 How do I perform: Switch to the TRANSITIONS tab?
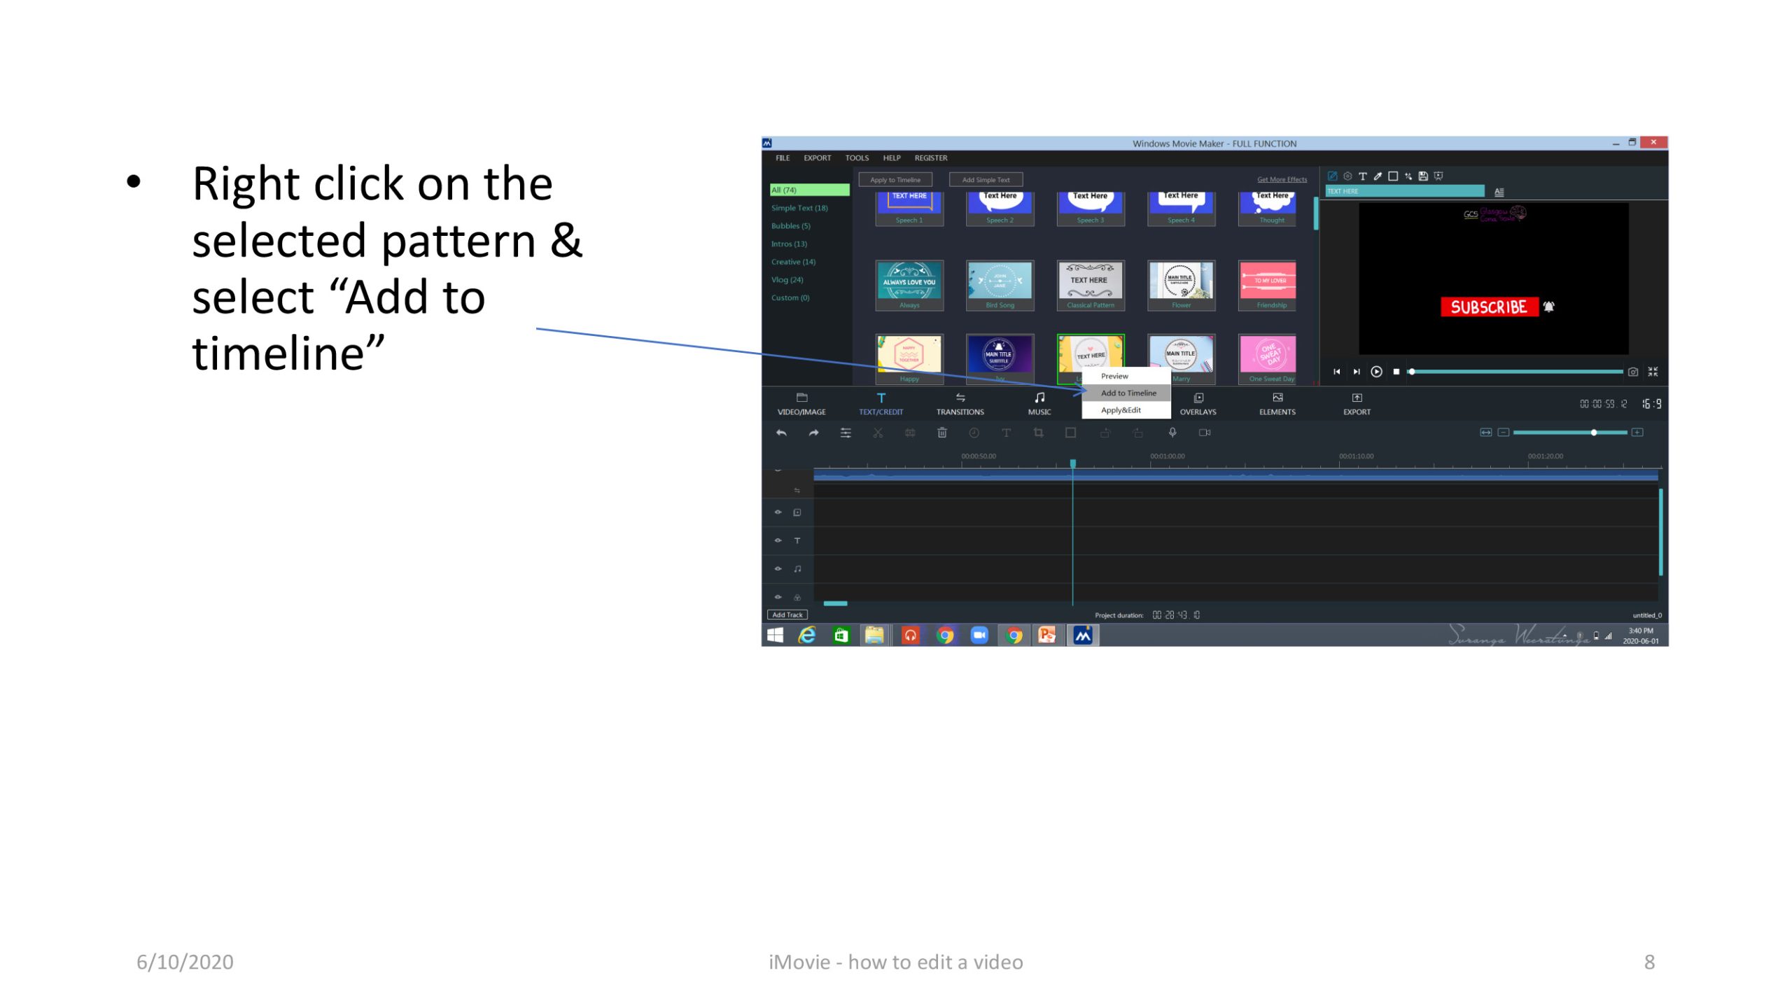coord(960,404)
